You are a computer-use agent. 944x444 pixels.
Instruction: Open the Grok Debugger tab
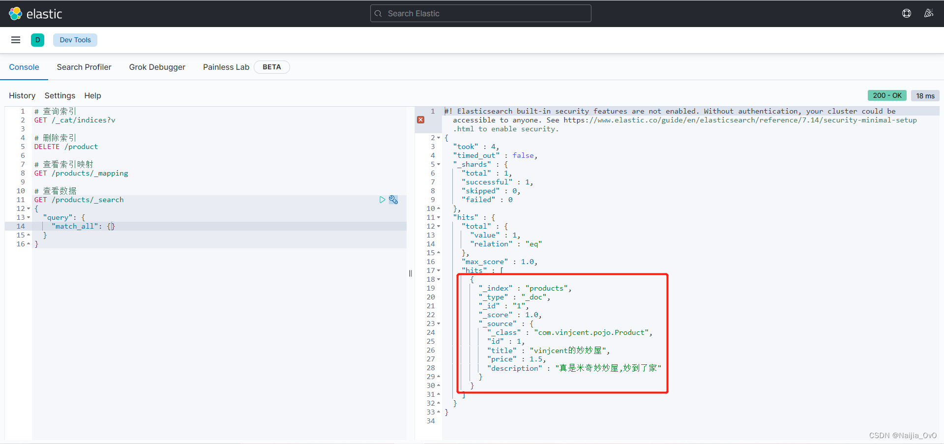[157, 67]
